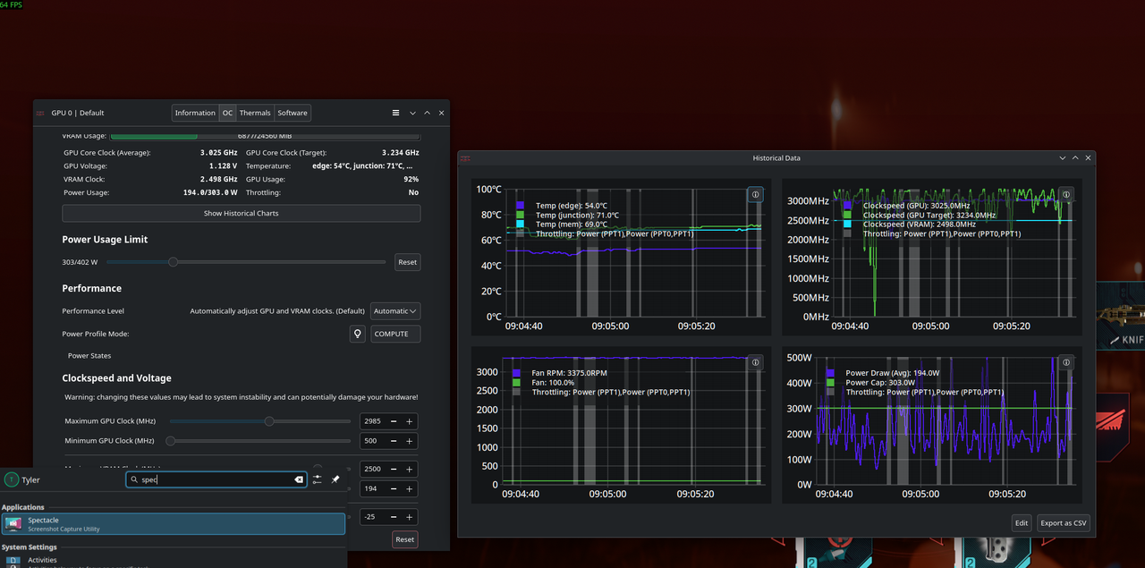Reset the Power Usage Limit
The height and width of the screenshot is (568, 1145).
407,262
